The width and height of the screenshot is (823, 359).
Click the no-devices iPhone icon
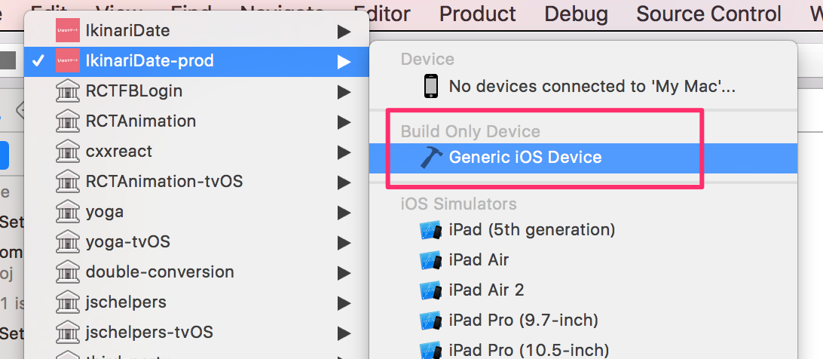[x=430, y=86]
